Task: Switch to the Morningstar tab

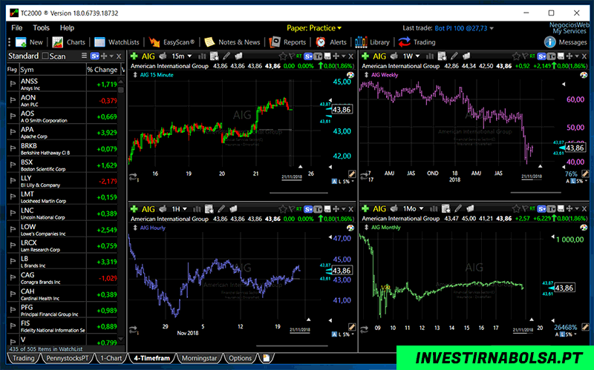Action: 199,358
